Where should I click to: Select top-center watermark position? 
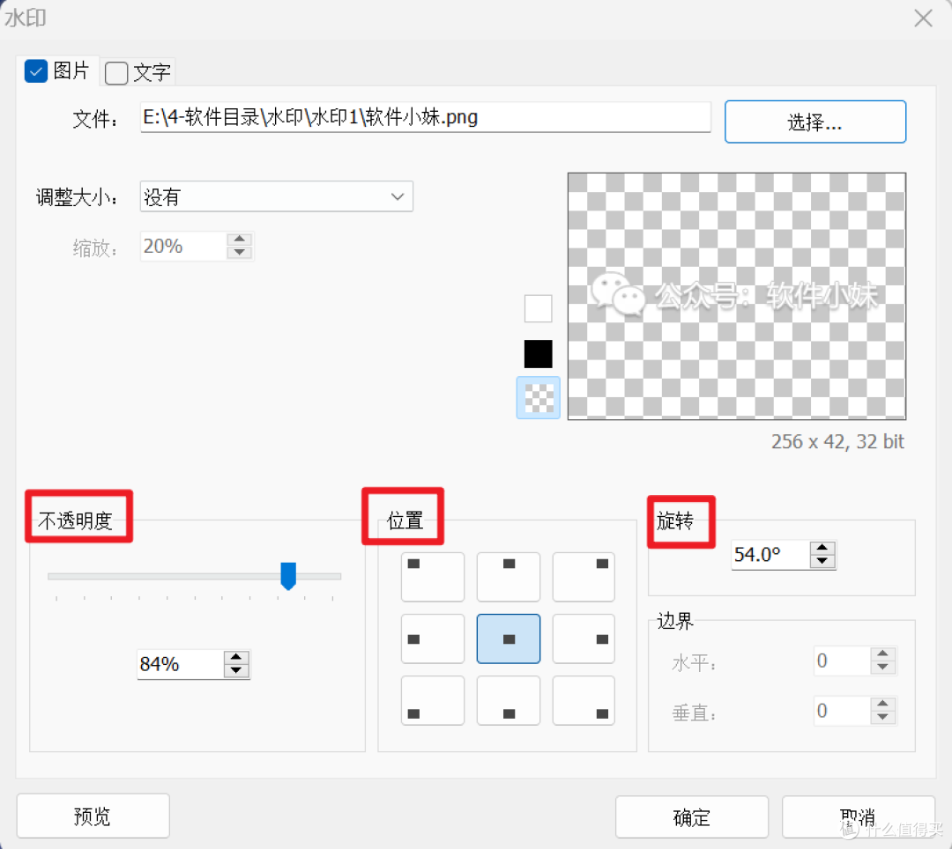click(x=509, y=577)
